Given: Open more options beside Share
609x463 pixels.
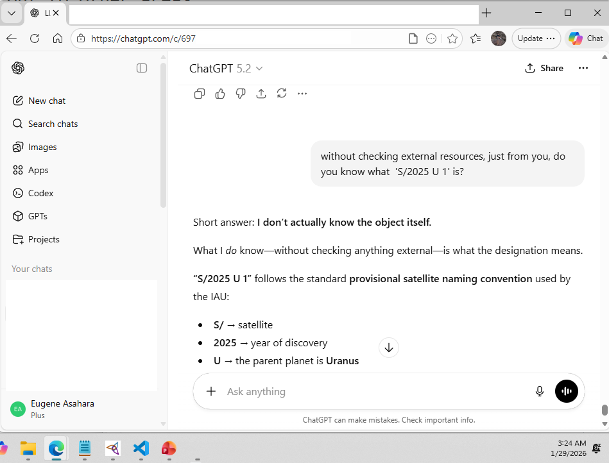Looking at the screenshot, I should pyautogui.click(x=583, y=68).
